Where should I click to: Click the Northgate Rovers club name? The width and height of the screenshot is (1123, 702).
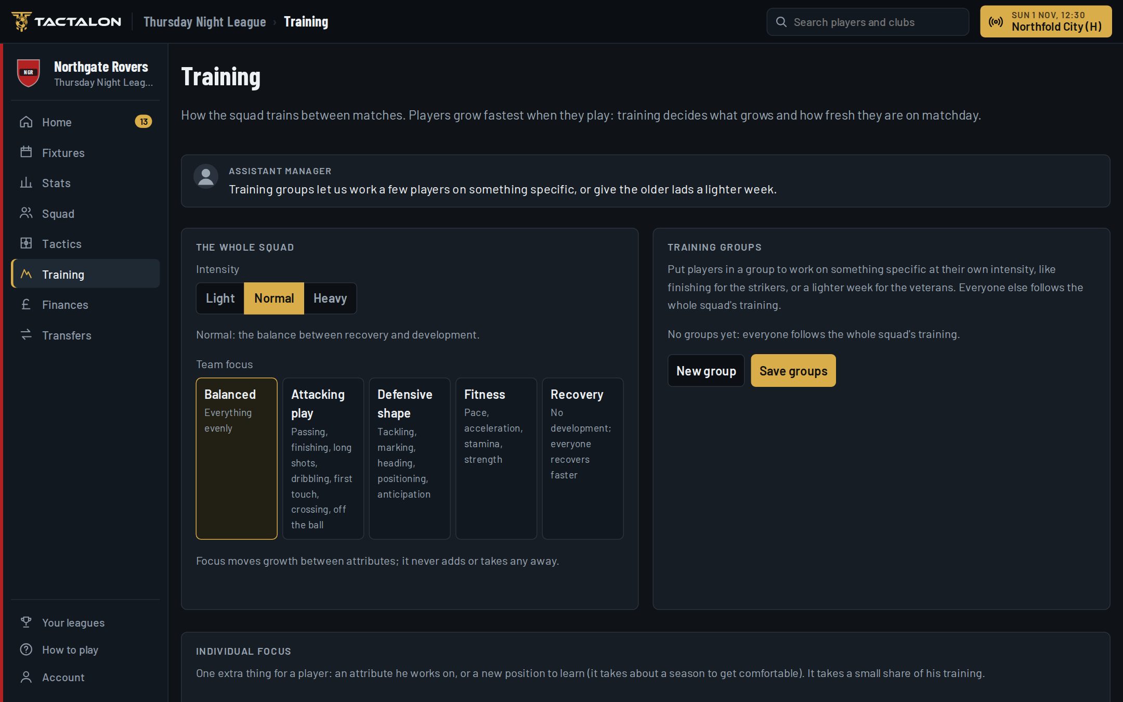click(101, 67)
